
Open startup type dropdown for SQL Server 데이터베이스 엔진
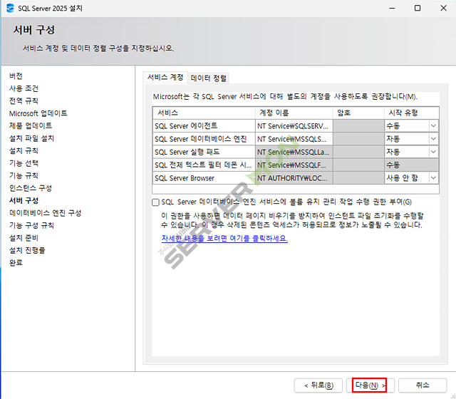pos(433,139)
